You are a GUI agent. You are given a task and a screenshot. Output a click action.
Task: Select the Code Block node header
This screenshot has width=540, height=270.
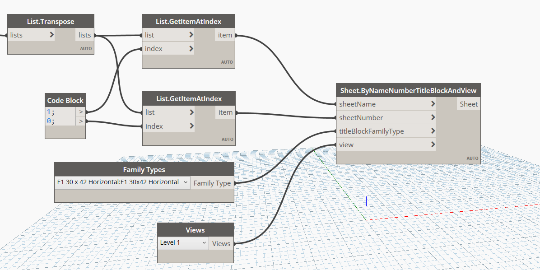65,100
